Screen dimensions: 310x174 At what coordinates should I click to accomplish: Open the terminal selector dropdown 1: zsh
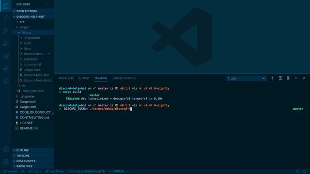point(246,78)
